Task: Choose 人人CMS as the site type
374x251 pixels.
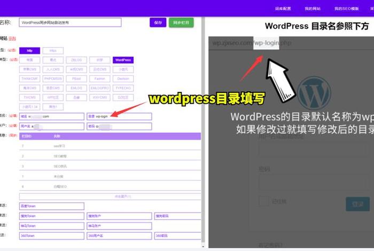Action: [53, 69]
